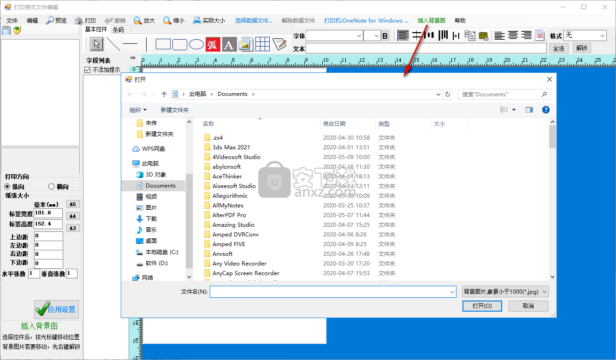Select the Amazing Studio folder
The image size is (616, 360).
pyautogui.click(x=233, y=224)
